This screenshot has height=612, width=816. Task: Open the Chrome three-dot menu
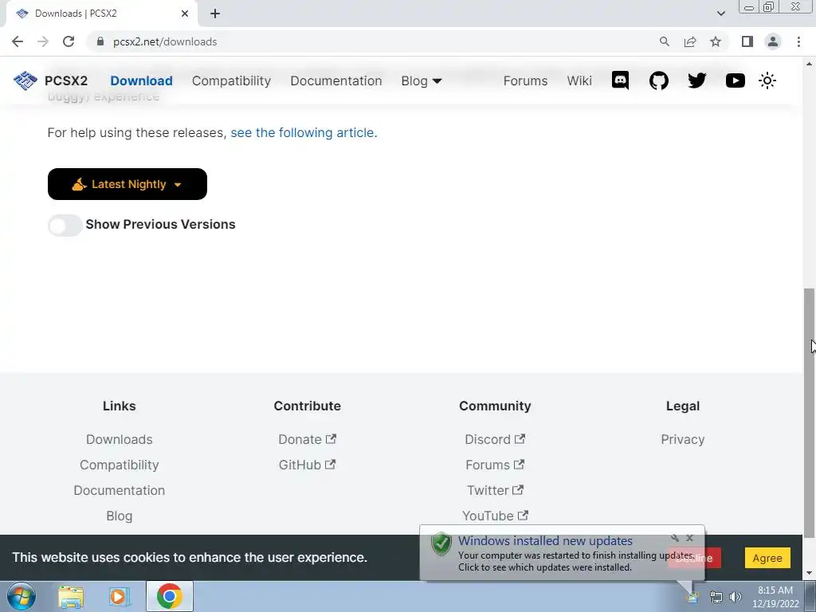pyautogui.click(x=798, y=41)
